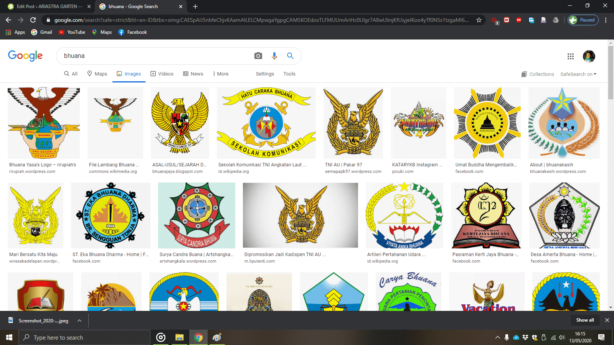Click the Google logo
Viewport: 614px width, 345px height.
[x=25, y=56]
